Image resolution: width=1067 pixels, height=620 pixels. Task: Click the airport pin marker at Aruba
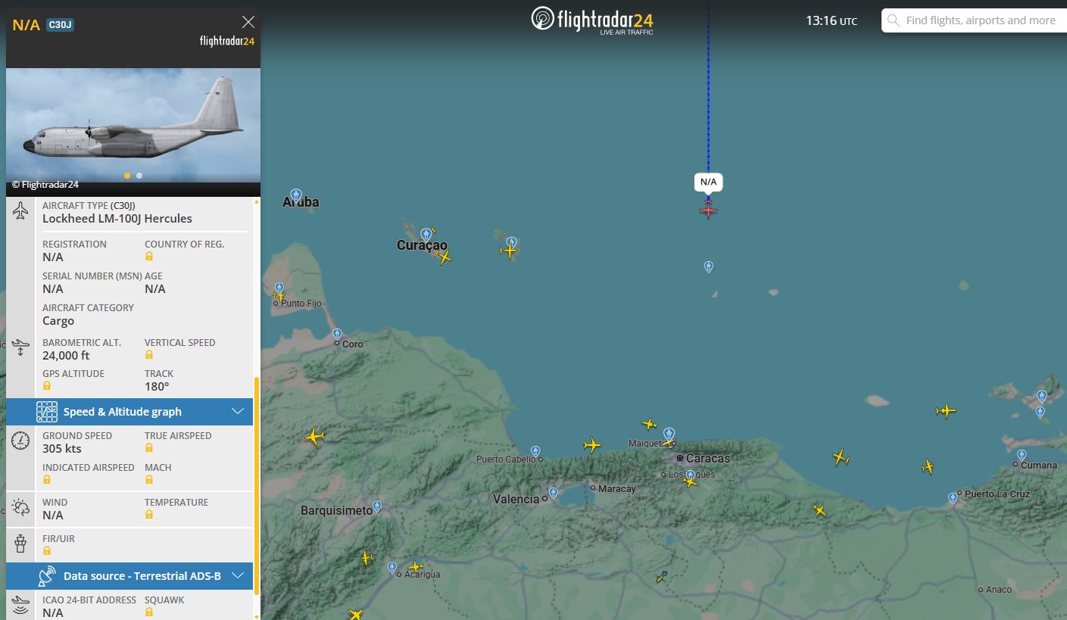tap(296, 195)
